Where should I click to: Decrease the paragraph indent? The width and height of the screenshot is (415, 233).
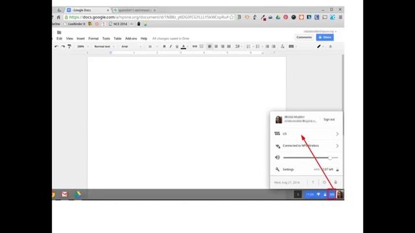[267, 47]
